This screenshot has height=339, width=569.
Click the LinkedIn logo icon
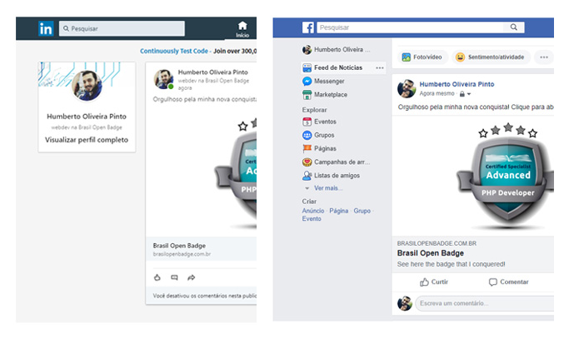[46, 28]
